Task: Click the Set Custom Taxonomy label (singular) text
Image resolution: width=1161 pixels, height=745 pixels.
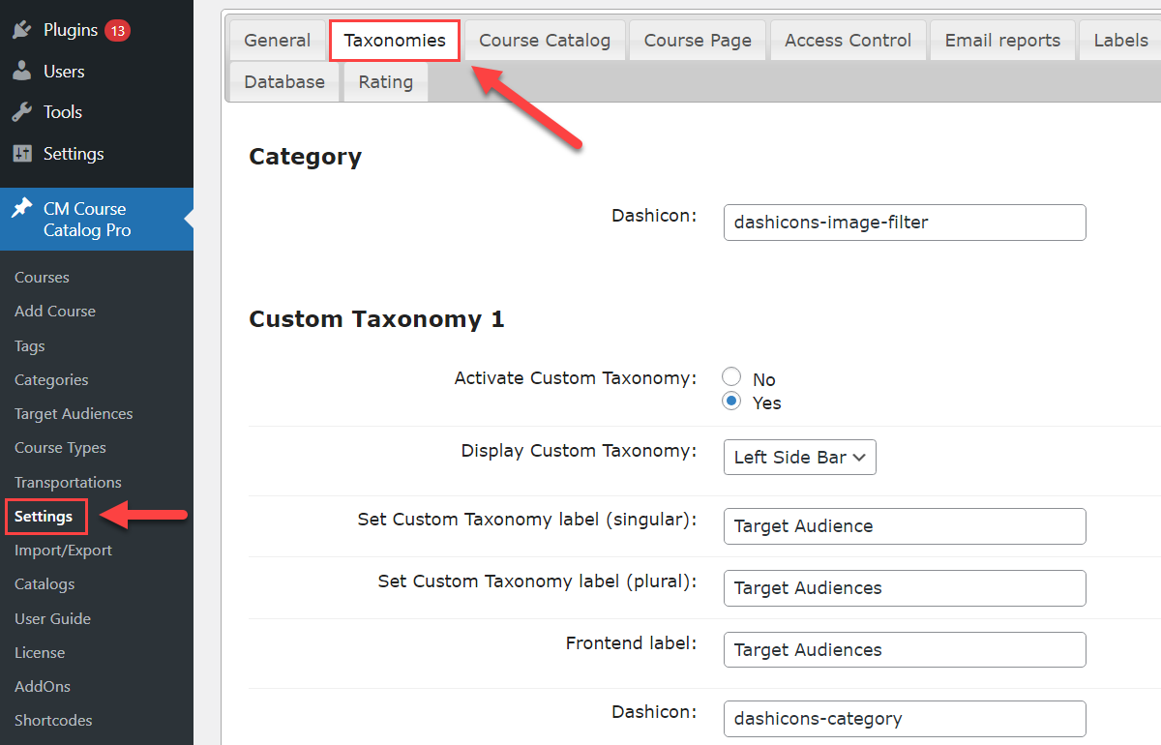Action: coord(527,520)
